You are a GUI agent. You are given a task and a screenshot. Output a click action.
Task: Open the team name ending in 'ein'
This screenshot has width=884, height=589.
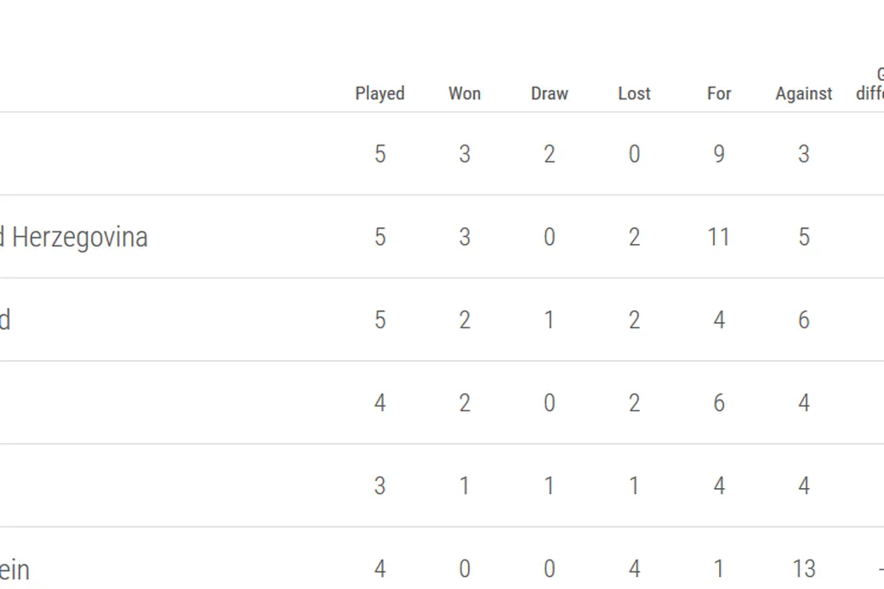click(15, 570)
